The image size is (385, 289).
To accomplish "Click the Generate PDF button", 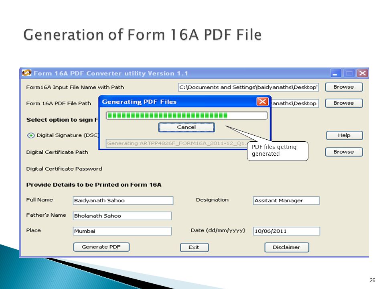I will (x=101, y=247).
